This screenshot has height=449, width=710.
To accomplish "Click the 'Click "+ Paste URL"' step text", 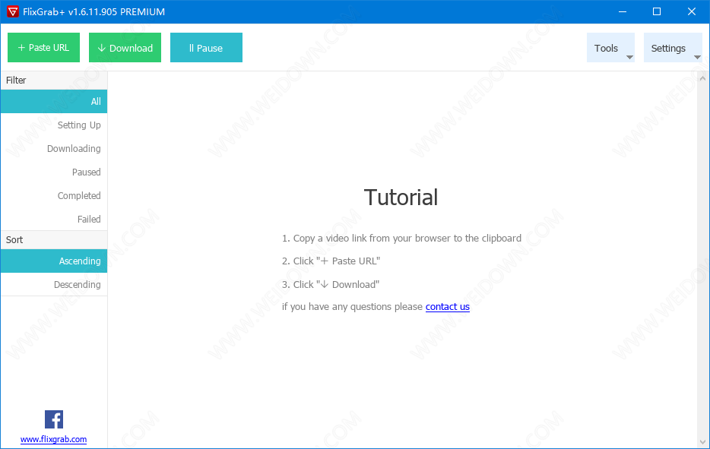I will point(331,261).
